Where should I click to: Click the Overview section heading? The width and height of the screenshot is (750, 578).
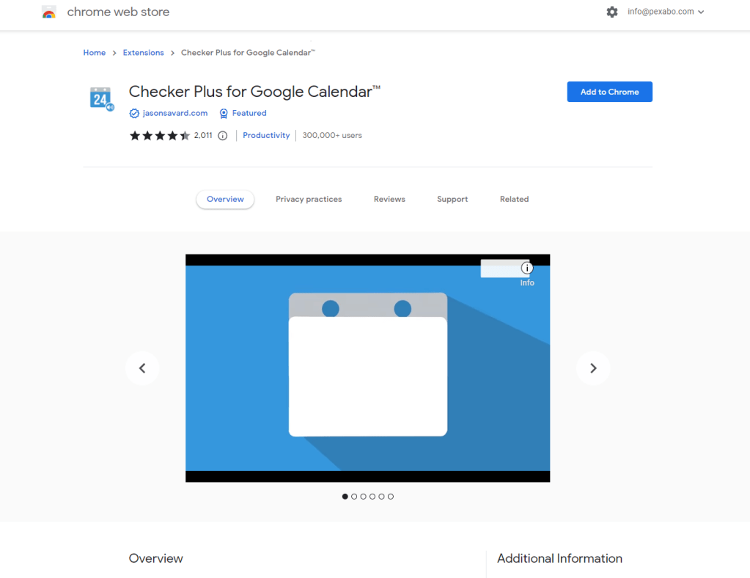[156, 558]
